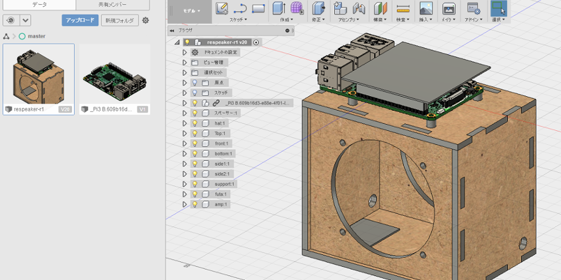Hide the futa:1 component bulb
The image size is (561, 280).
point(195,194)
